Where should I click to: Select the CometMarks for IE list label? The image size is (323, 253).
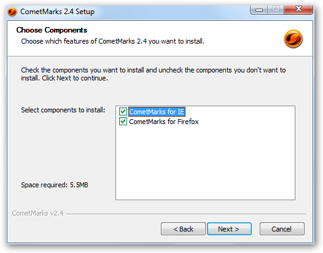(157, 112)
